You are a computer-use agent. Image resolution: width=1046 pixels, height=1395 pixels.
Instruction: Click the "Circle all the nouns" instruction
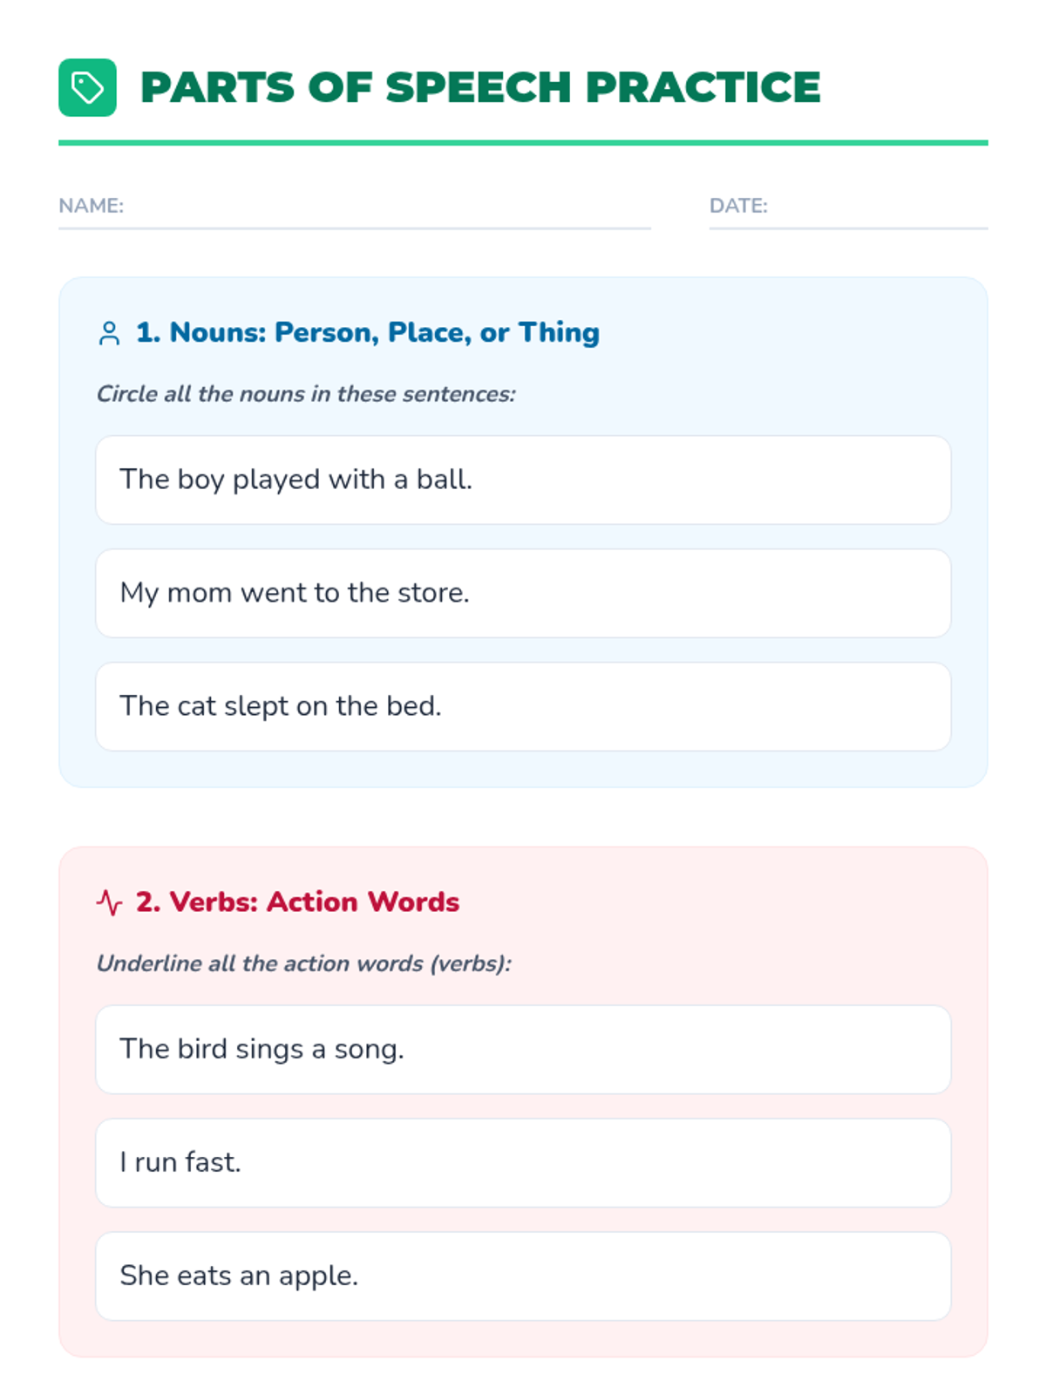[306, 394]
